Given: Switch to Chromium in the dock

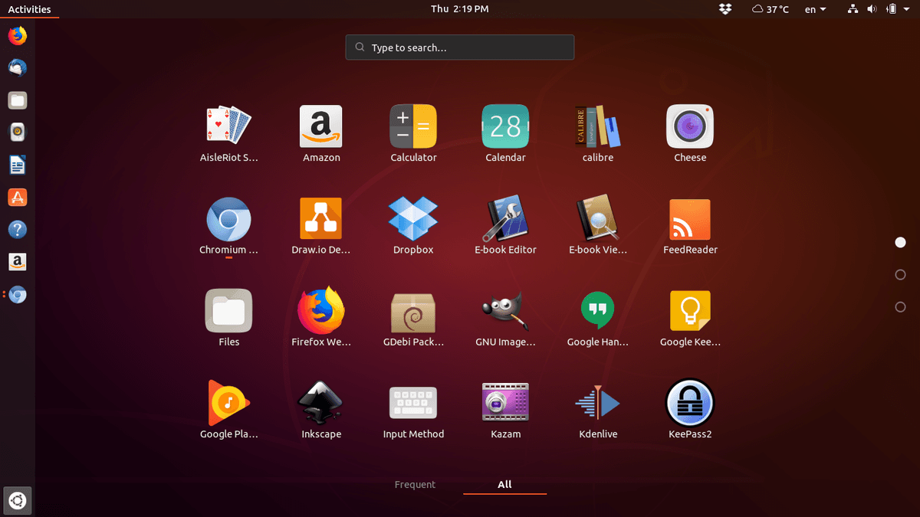Looking at the screenshot, I should pos(17,295).
